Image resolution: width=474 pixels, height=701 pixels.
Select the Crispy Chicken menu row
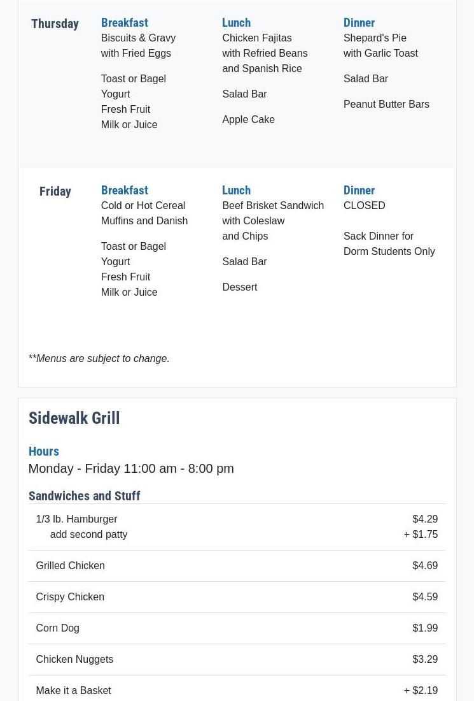237,597
